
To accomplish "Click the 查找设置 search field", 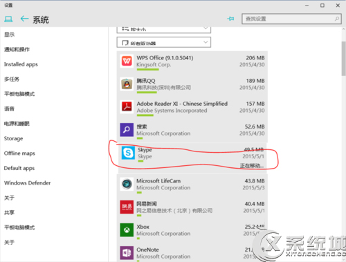I will coord(291,19).
